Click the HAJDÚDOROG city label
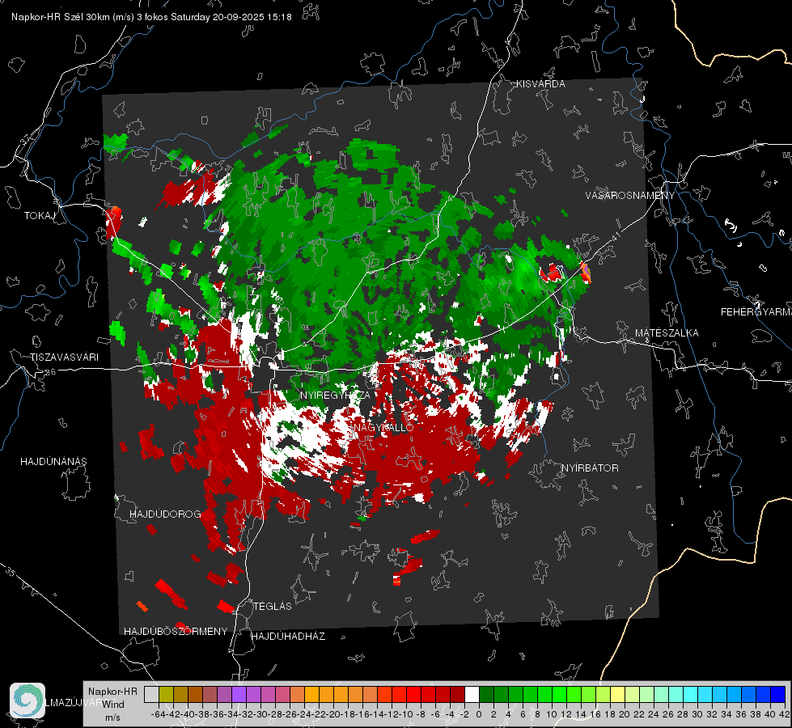This screenshot has width=792, height=728. 165,514
